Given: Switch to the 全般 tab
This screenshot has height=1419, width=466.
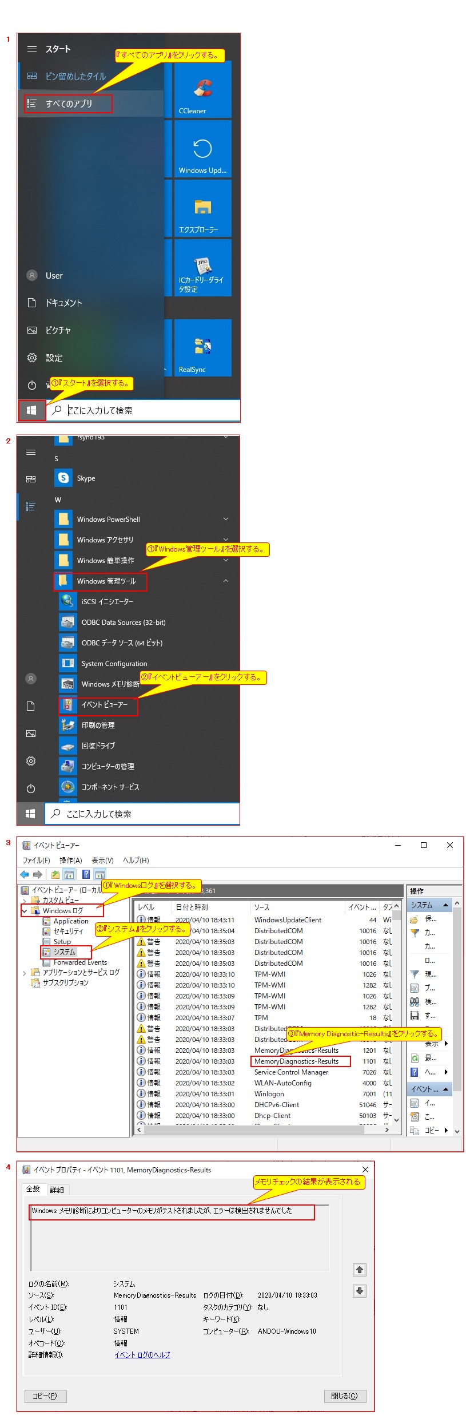Looking at the screenshot, I should [x=34, y=1189].
